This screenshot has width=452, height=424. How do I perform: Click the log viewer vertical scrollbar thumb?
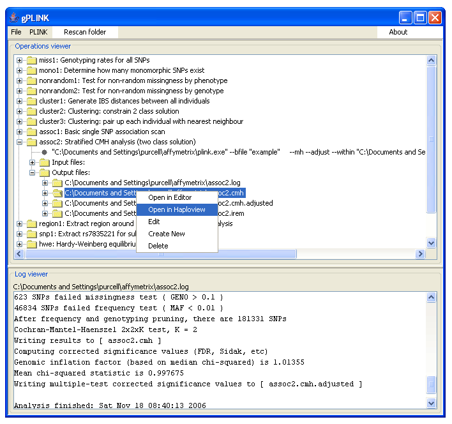(431, 384)
